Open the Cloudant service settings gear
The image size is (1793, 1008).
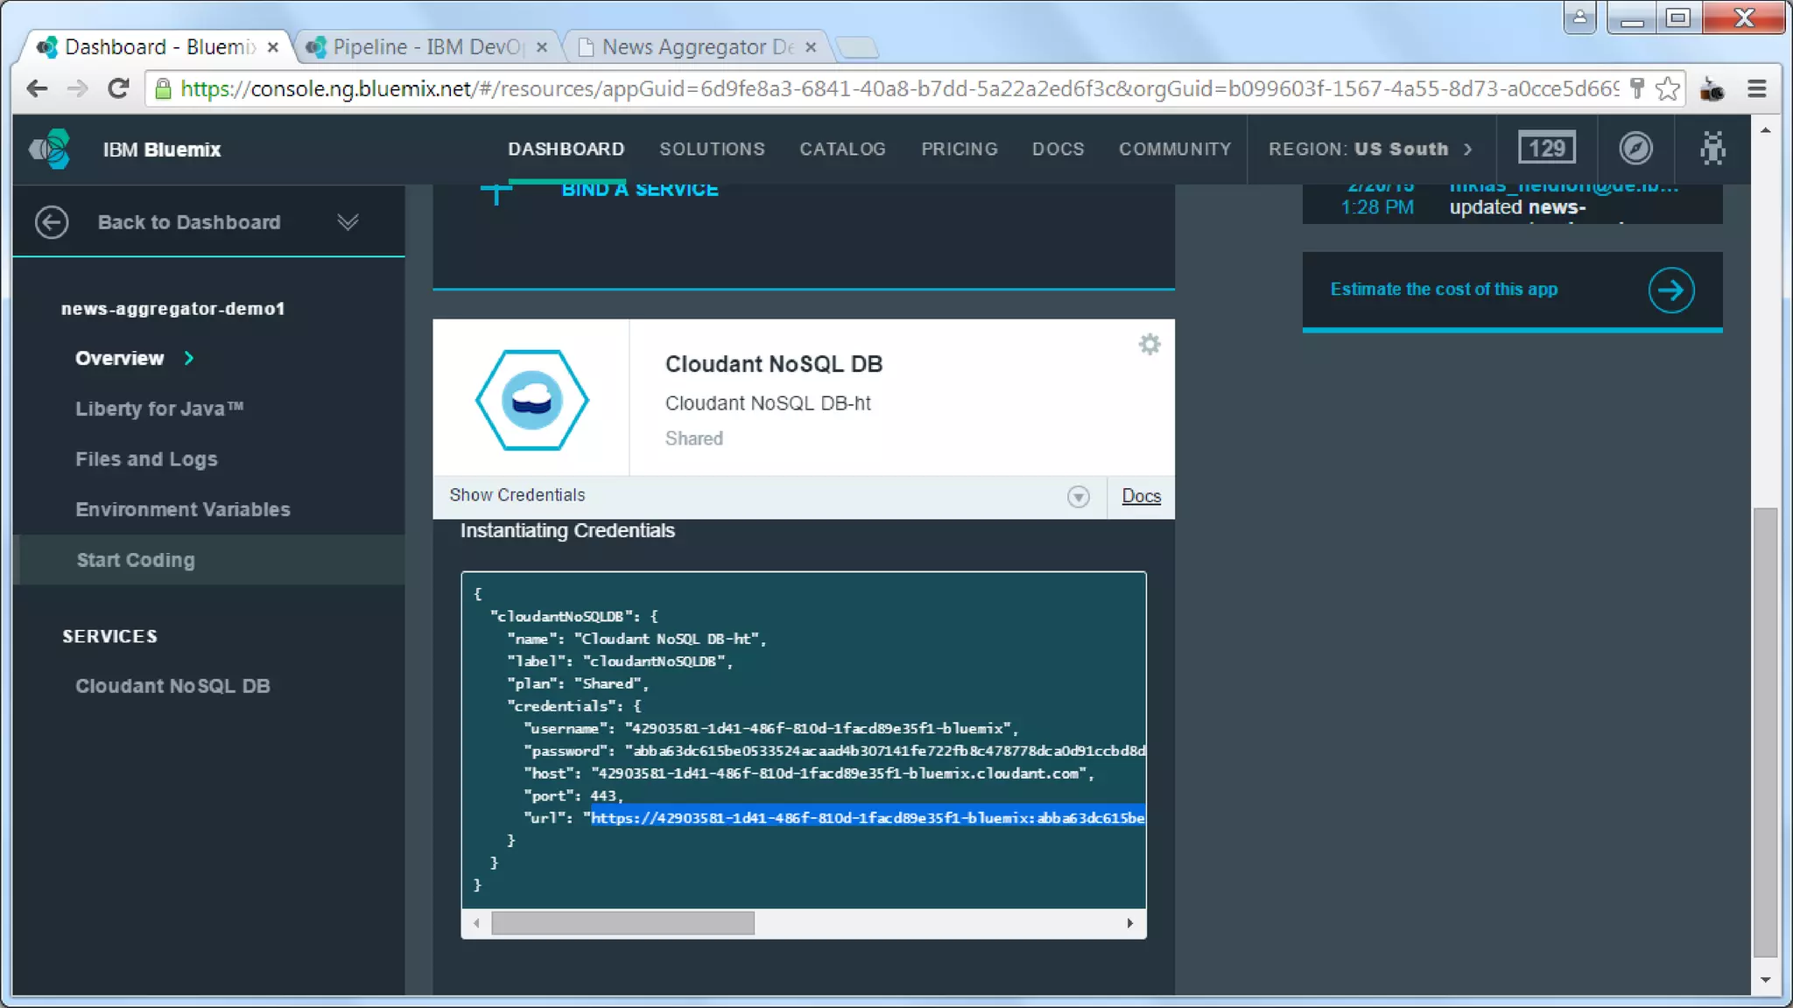point(1150,345)
